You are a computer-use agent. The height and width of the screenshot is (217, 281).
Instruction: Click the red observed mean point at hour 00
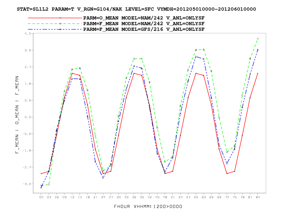click(x=41, y=173)
